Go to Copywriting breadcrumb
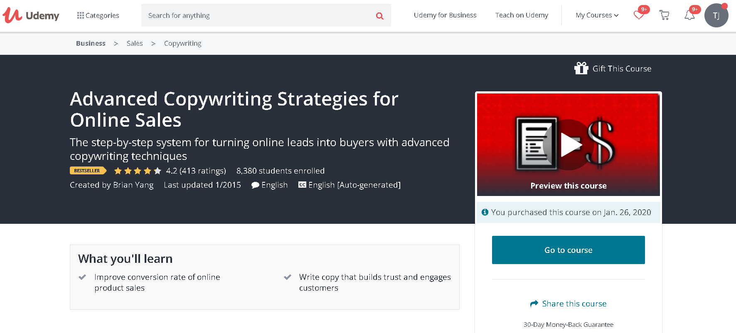 (x=182, y=43)
